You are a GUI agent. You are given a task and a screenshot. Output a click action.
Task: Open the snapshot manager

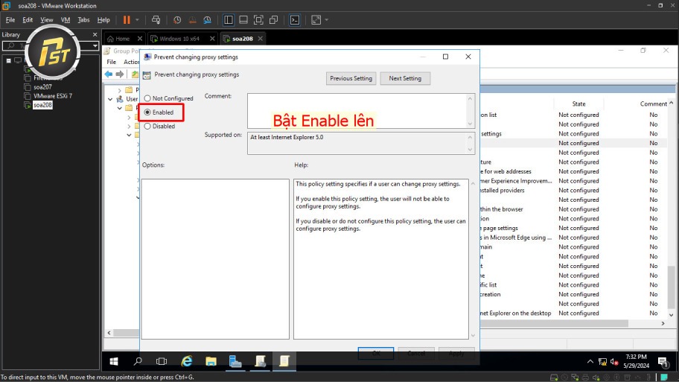point(208,20)
